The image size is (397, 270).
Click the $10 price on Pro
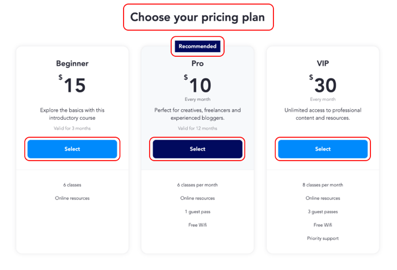[197, 84]
